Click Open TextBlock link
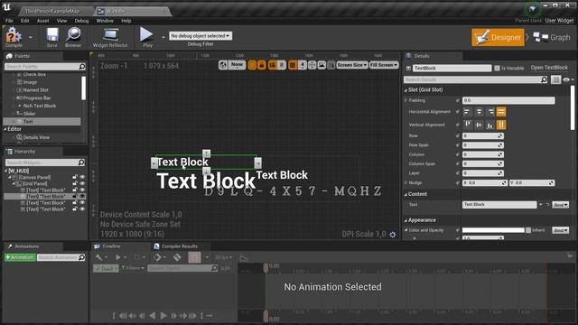The width and height of the screenshot is (578, 325). (549, 68)
